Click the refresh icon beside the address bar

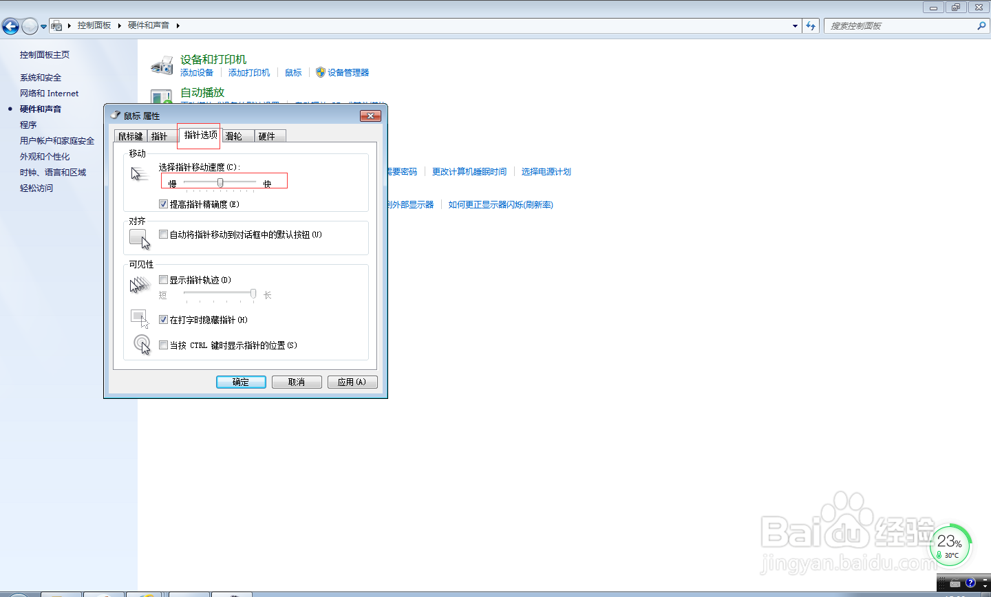(811, 25)
